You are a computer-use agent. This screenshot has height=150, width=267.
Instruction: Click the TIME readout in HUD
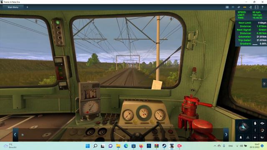point(250,17)
